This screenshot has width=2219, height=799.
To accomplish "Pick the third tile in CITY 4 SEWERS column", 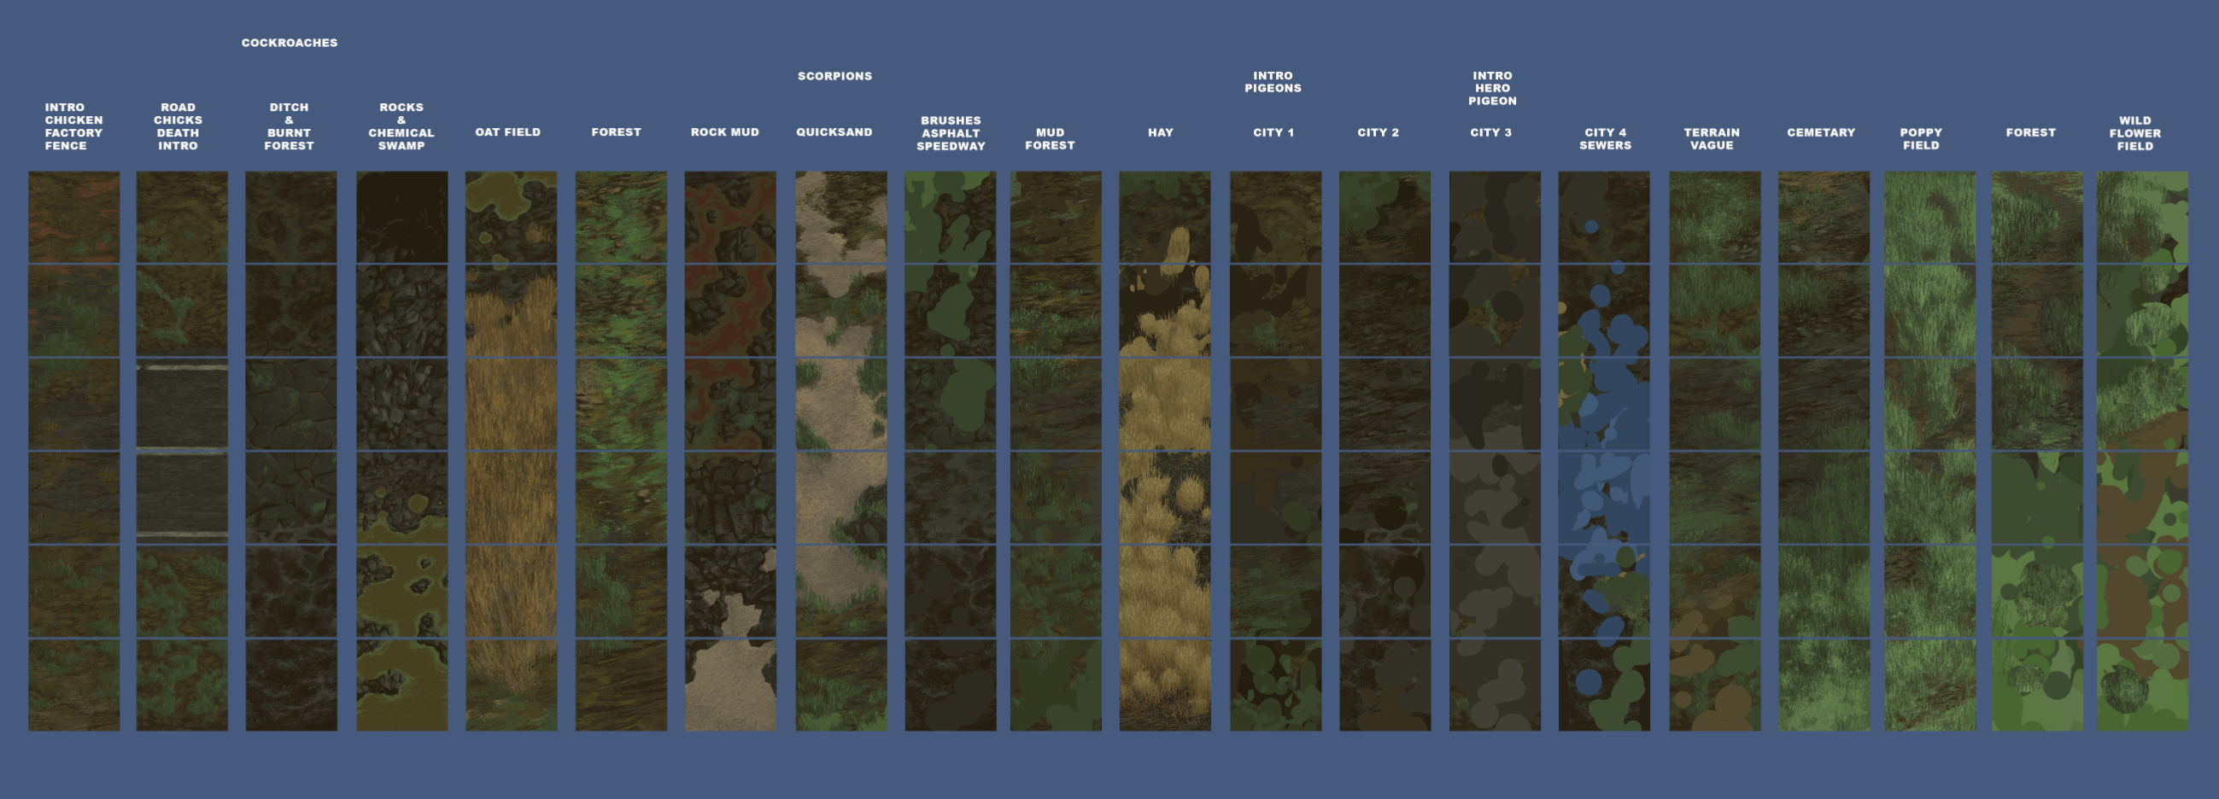I will [1604, 405].
